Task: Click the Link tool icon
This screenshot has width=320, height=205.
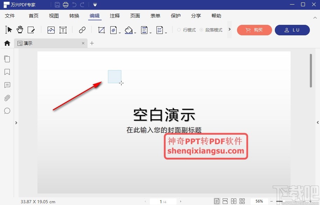Action: (x=82, y=30)
